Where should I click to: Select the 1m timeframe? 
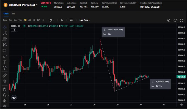click(10, 20)
